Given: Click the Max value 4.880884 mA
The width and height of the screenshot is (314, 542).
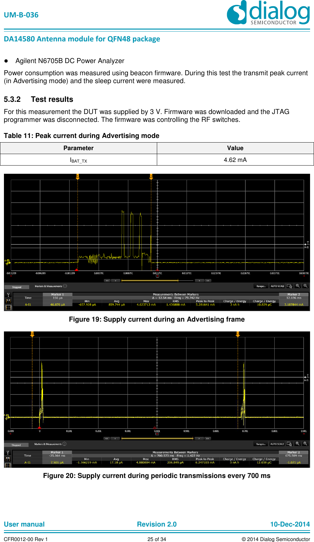Looking at the screenshot, I should pos(146,463).
